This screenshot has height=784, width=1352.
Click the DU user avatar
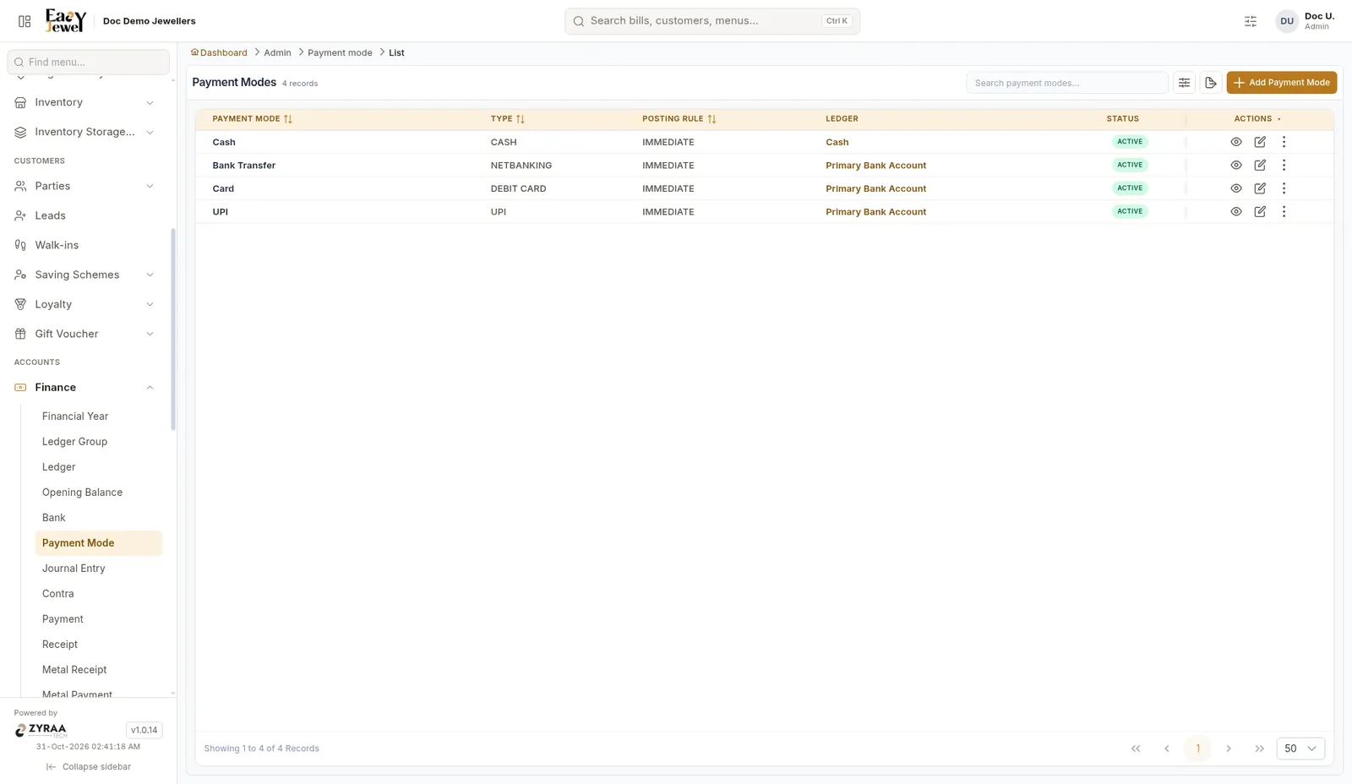1287,21
